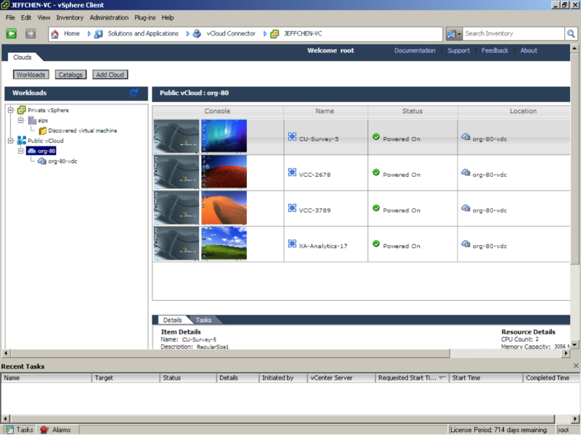581x435 pixels.
Task: Open the File menu
Action: [10, 17]
